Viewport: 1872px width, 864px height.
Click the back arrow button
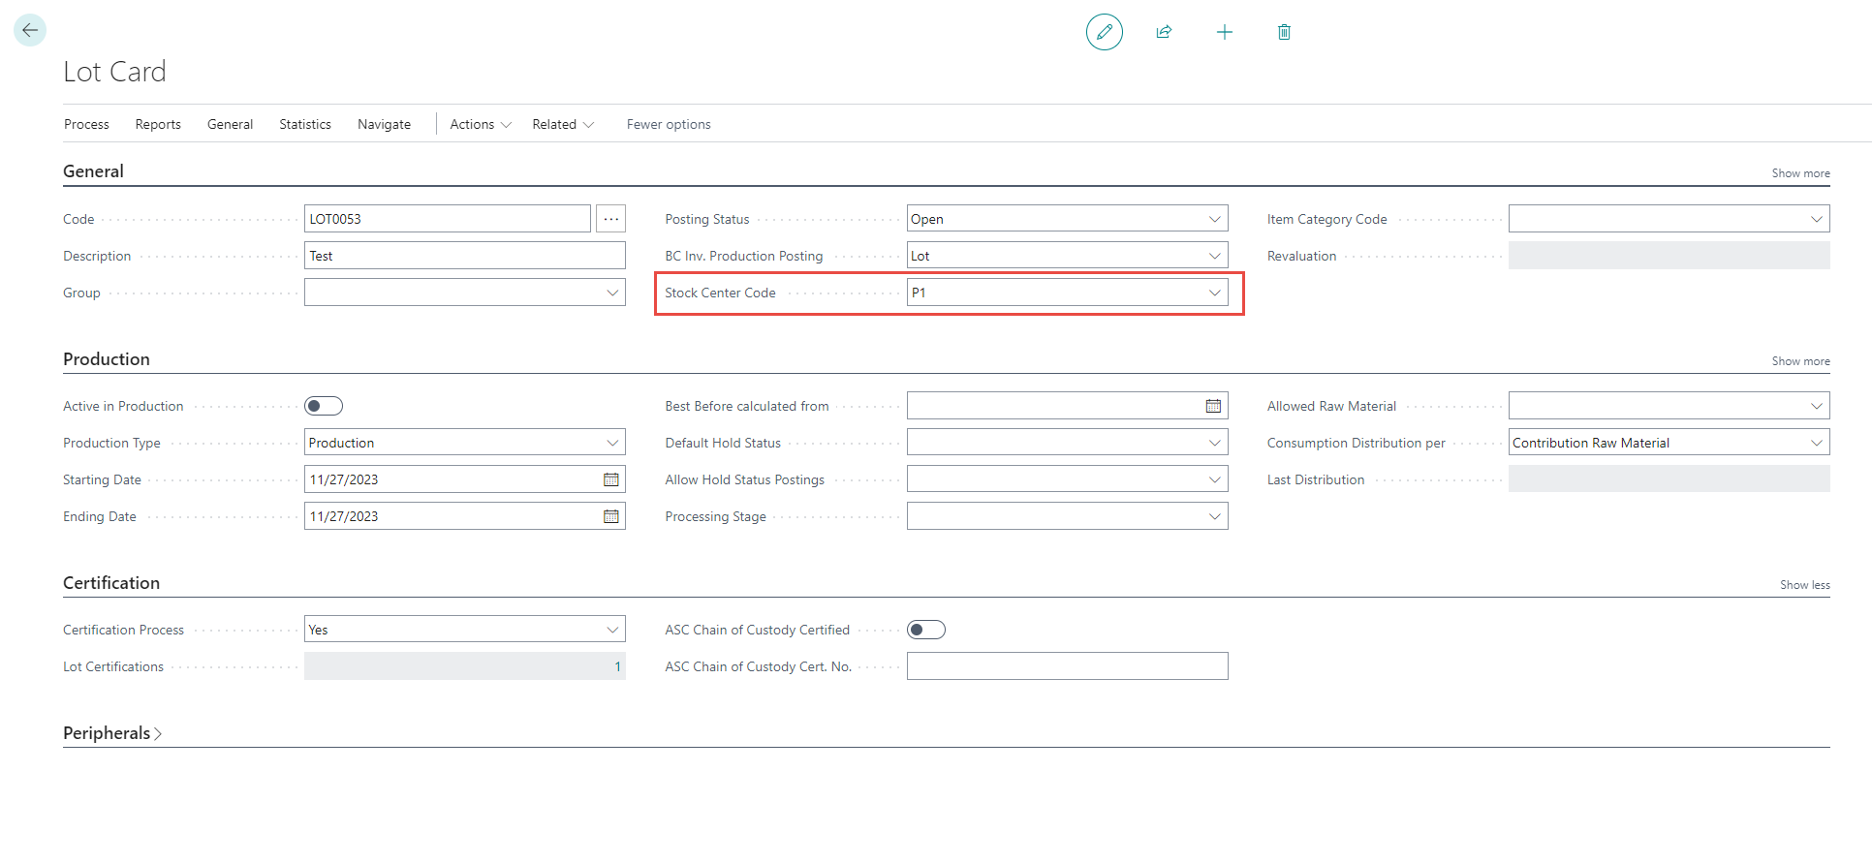30,30
